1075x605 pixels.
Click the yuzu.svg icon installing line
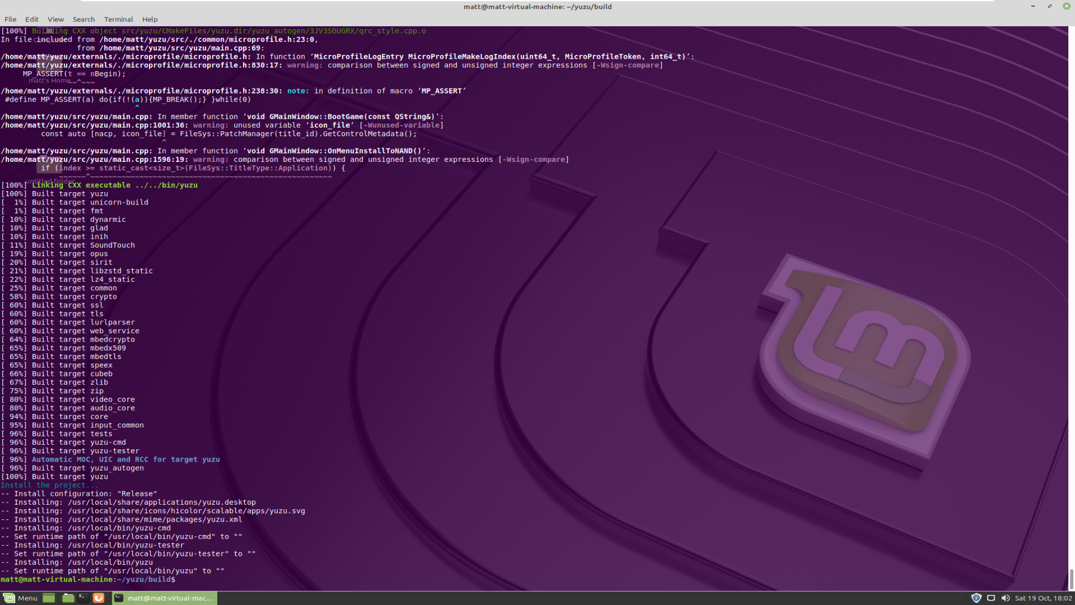153,511
